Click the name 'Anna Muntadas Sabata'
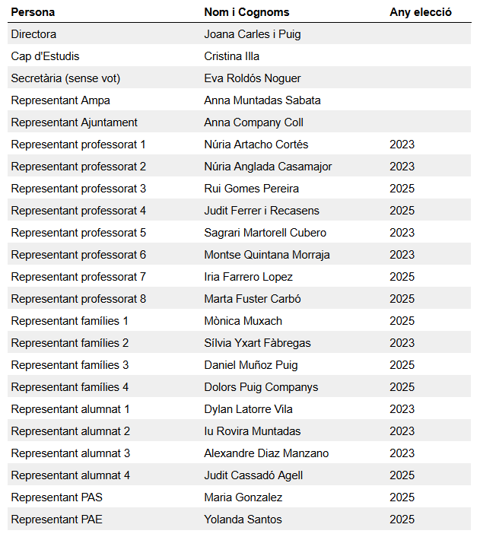 (262, 100)
